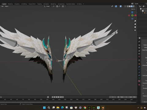Image resolution: width=147 pixels, height=110 pixels.
Task: Toggle viewport gizmos display
Action: pos(116,6)
